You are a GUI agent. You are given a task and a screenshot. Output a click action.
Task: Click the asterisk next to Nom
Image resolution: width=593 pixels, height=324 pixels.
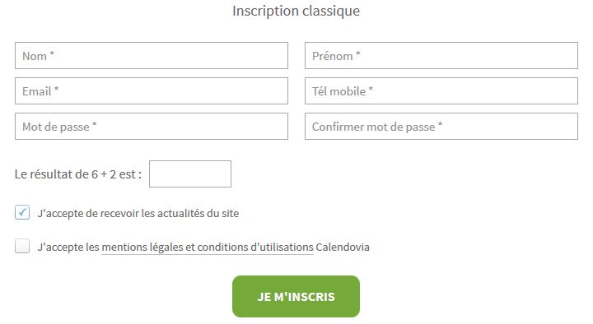pos(52,54)
